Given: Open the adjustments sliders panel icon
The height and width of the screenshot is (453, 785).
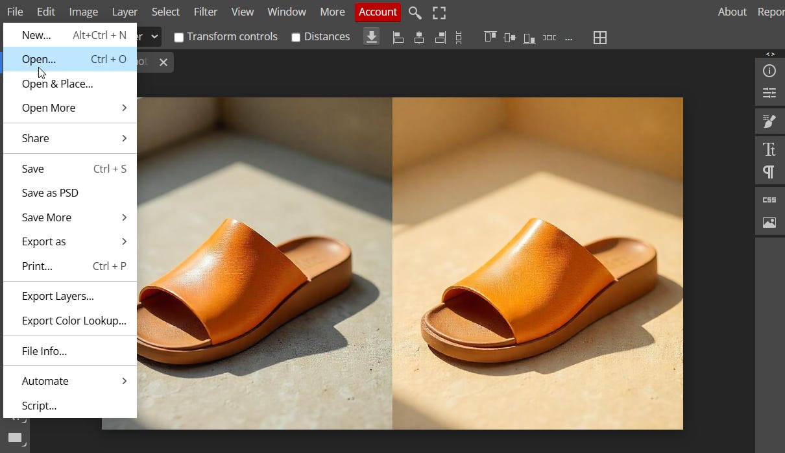Looking at the screenshot, I should [769, 93].
